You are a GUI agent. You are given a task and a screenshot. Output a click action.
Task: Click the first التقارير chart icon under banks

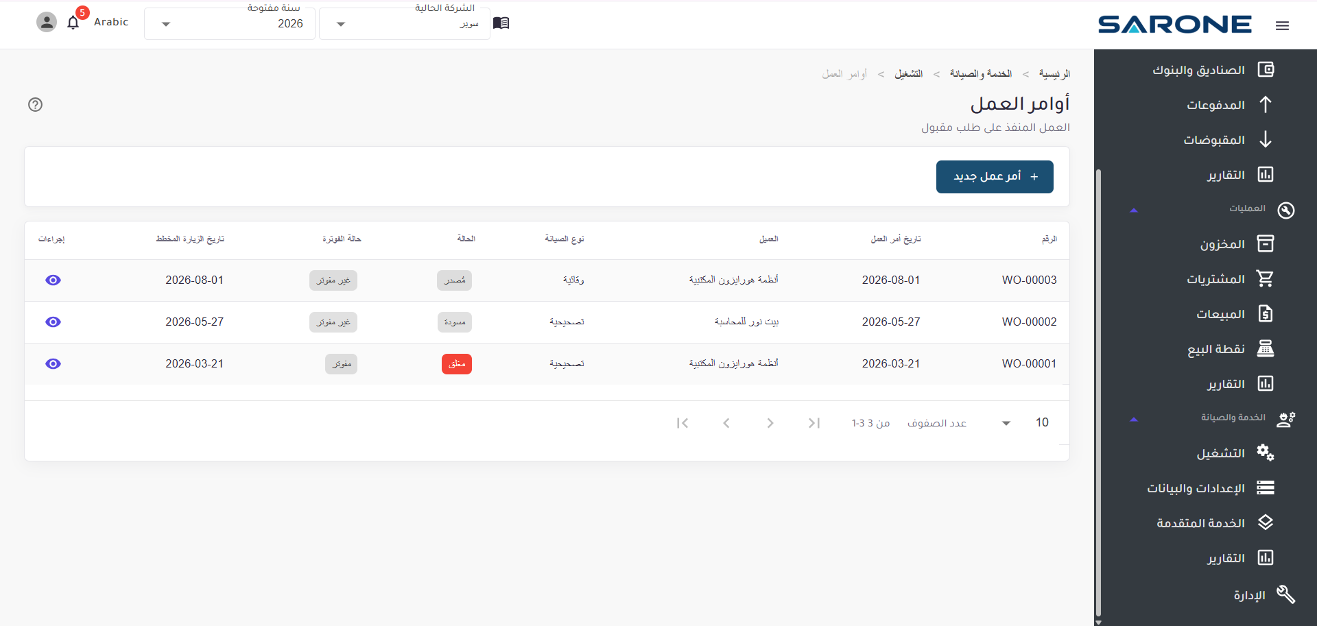pyautogui.click(x=1266, y=174)
